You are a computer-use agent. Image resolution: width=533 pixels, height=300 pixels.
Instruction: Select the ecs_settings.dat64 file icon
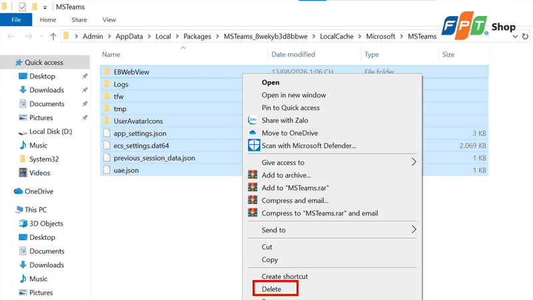click(x=107, y=145)
